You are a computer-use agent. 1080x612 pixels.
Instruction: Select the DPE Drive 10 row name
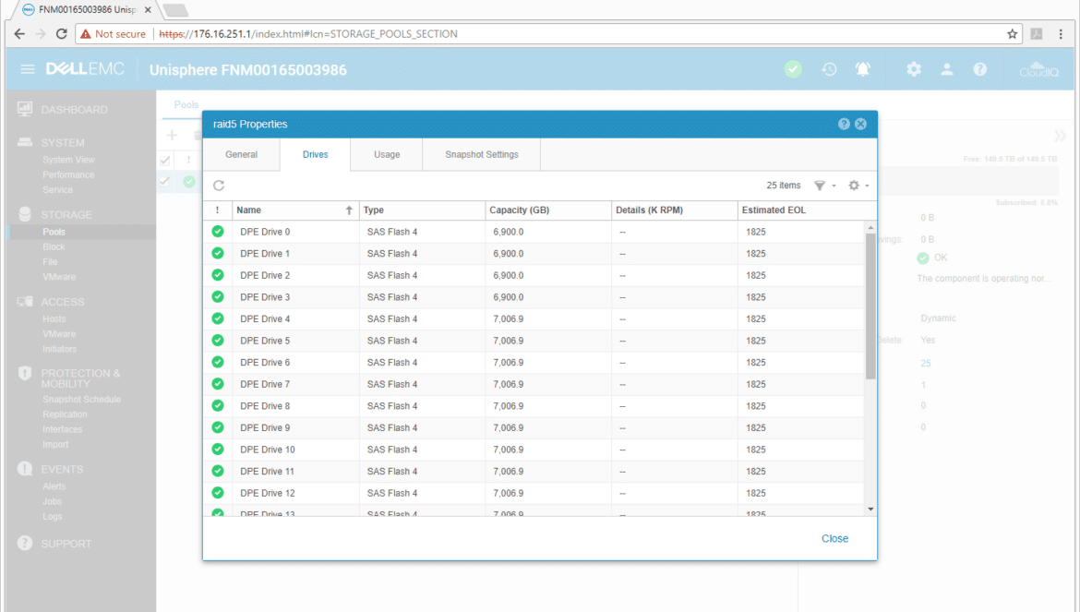pos(268,449)
